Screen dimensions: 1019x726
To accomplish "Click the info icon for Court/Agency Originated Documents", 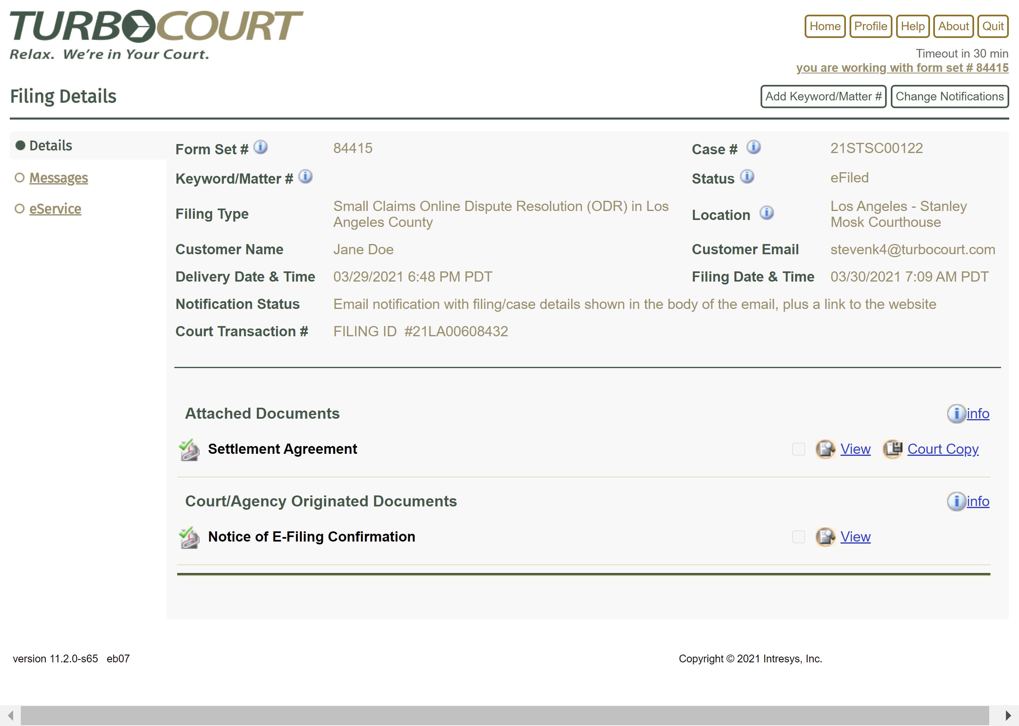I will click(957, 501).
